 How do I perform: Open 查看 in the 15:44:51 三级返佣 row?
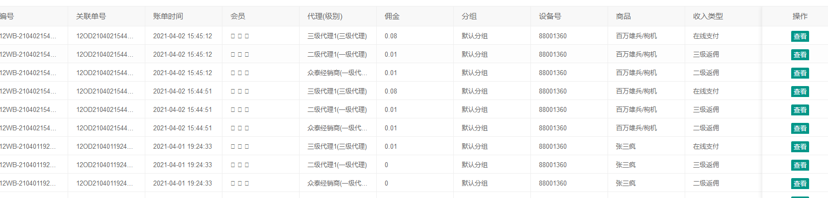(x=800, y=110)
